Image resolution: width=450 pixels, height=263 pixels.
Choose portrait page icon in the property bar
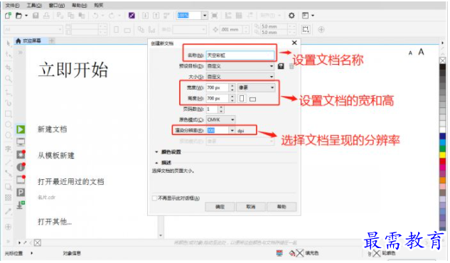[116, 30]
